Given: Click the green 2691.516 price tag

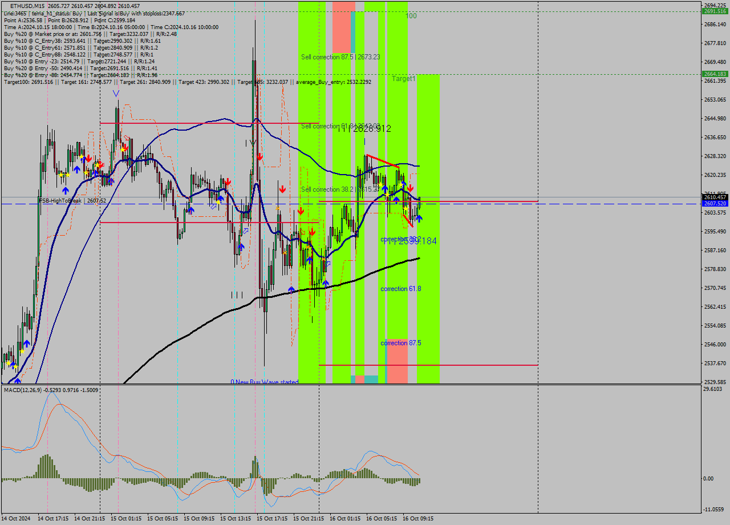Looking at the screenshot, I should (715, 11).
